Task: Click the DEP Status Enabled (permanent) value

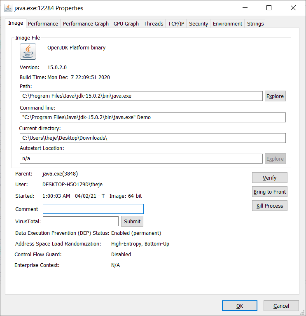Action: tap(136, 233)
